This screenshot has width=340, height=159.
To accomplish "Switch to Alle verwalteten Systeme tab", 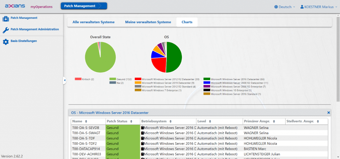I will 93,22.
